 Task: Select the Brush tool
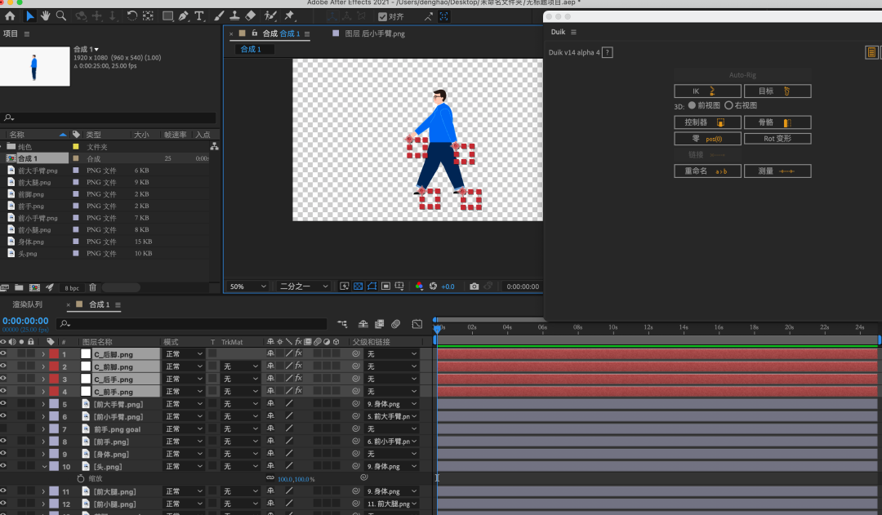(x=219, y=16)
